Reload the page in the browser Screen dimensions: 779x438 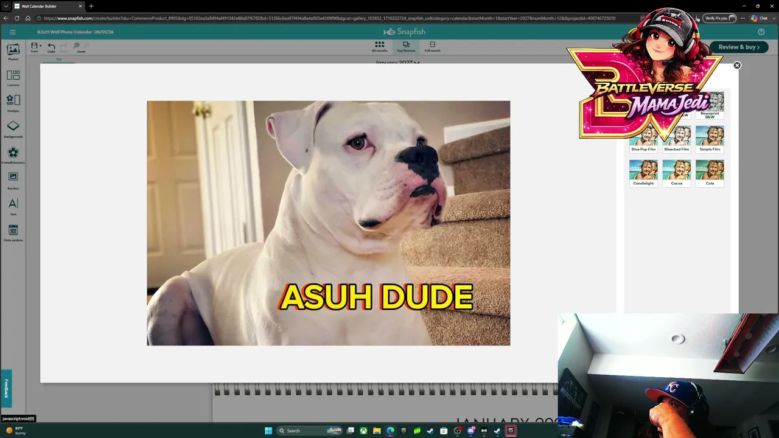coord(17,18)
